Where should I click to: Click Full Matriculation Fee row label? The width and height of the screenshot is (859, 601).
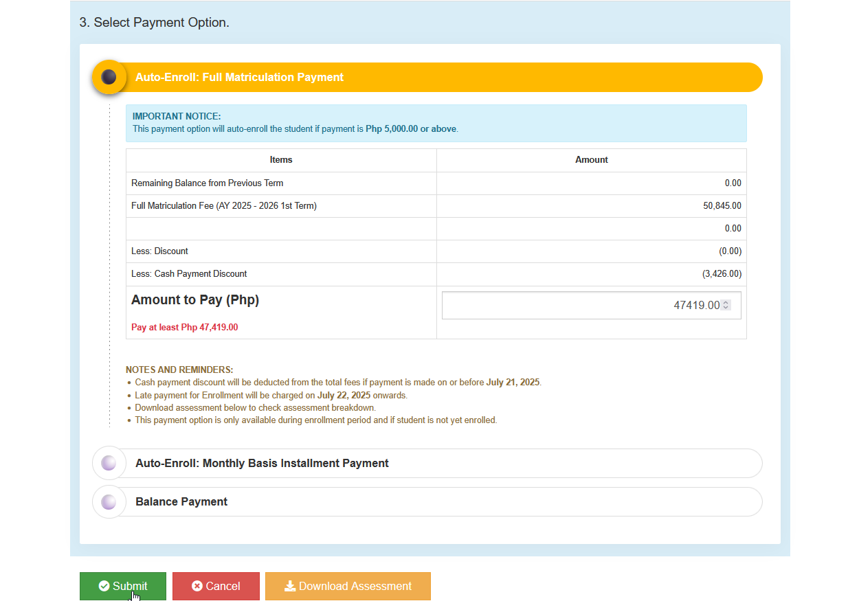[224, 206]
